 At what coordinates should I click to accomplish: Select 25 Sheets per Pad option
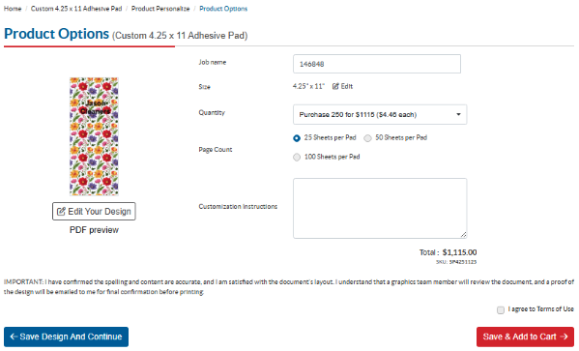297,138
